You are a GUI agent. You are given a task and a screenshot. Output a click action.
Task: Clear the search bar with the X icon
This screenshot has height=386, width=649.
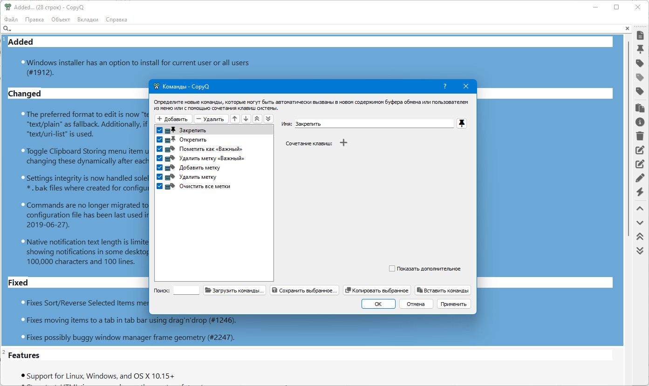click(x=627, y=29)
